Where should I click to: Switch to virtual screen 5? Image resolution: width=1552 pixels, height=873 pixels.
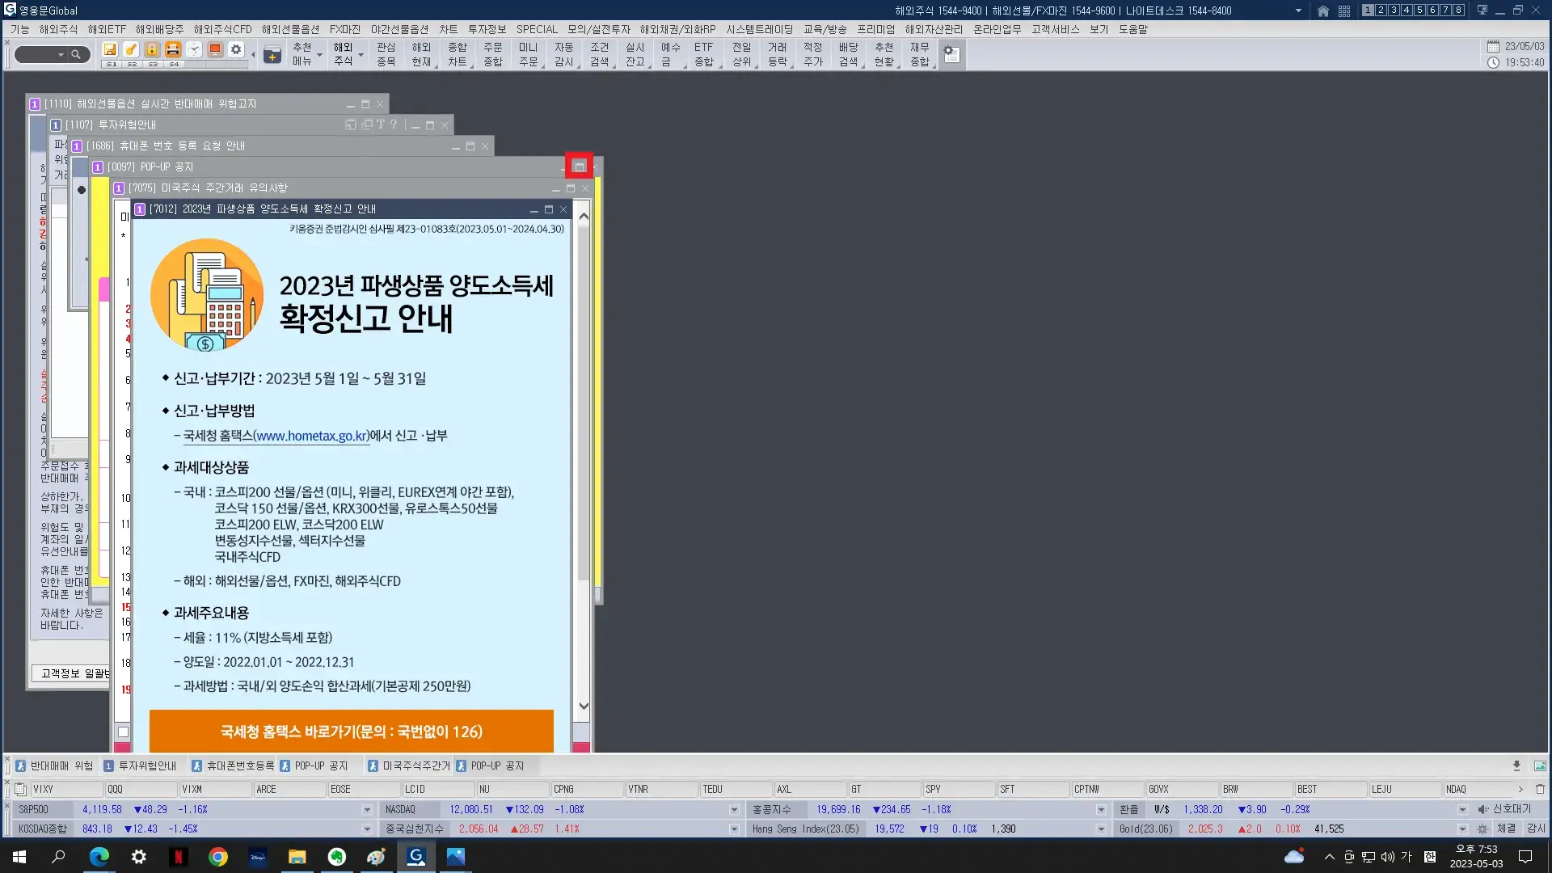point(1419,11)
